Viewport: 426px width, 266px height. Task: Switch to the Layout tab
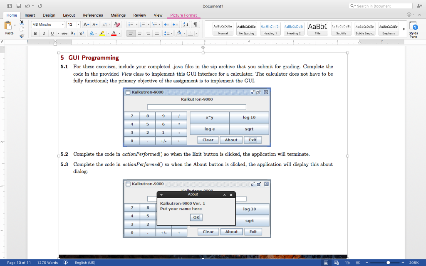pos(69,15)
